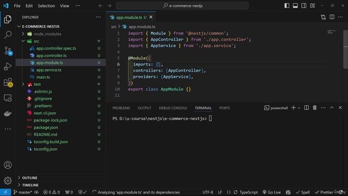Go forward with navigation arrow
This screenshot has width=348, height=196.
click(x=109, y=6)
